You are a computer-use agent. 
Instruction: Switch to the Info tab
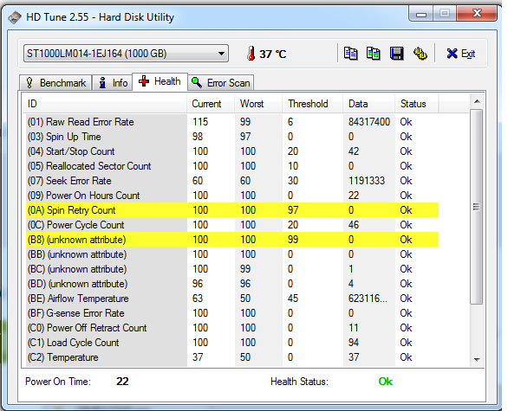[113, 83]
